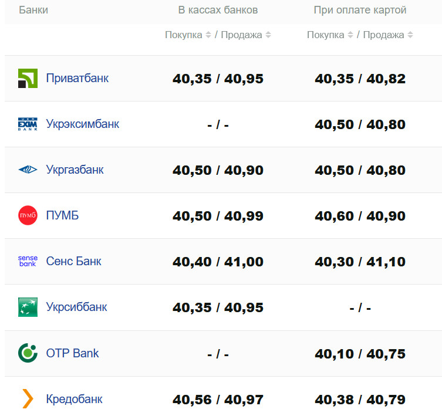Click the Ukrgasbank blue logo icon
The width and height of the screenshot is (442, 416).
click(x=28, y=170)
